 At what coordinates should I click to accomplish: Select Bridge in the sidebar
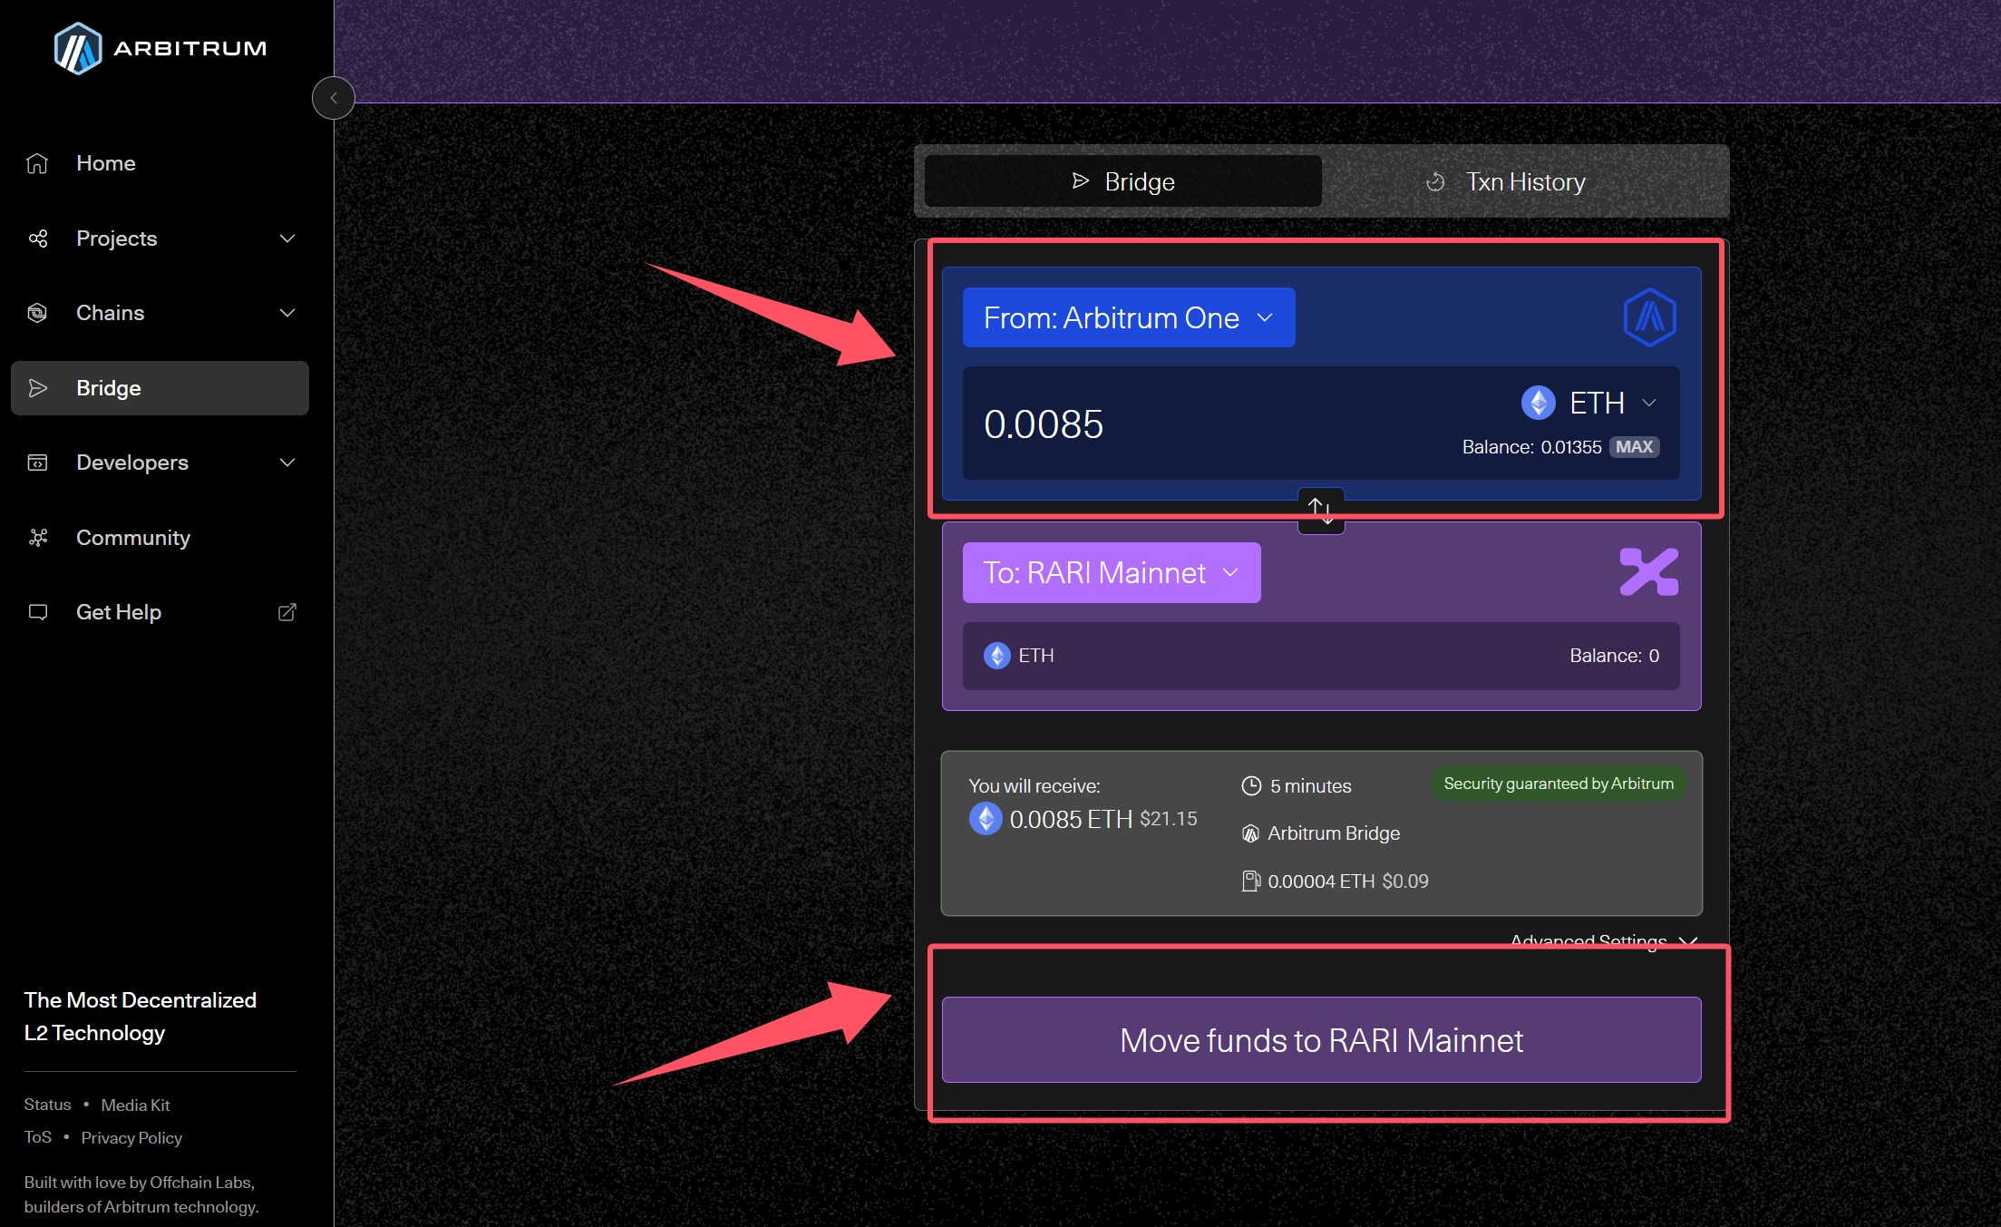[x=160, y=388]
